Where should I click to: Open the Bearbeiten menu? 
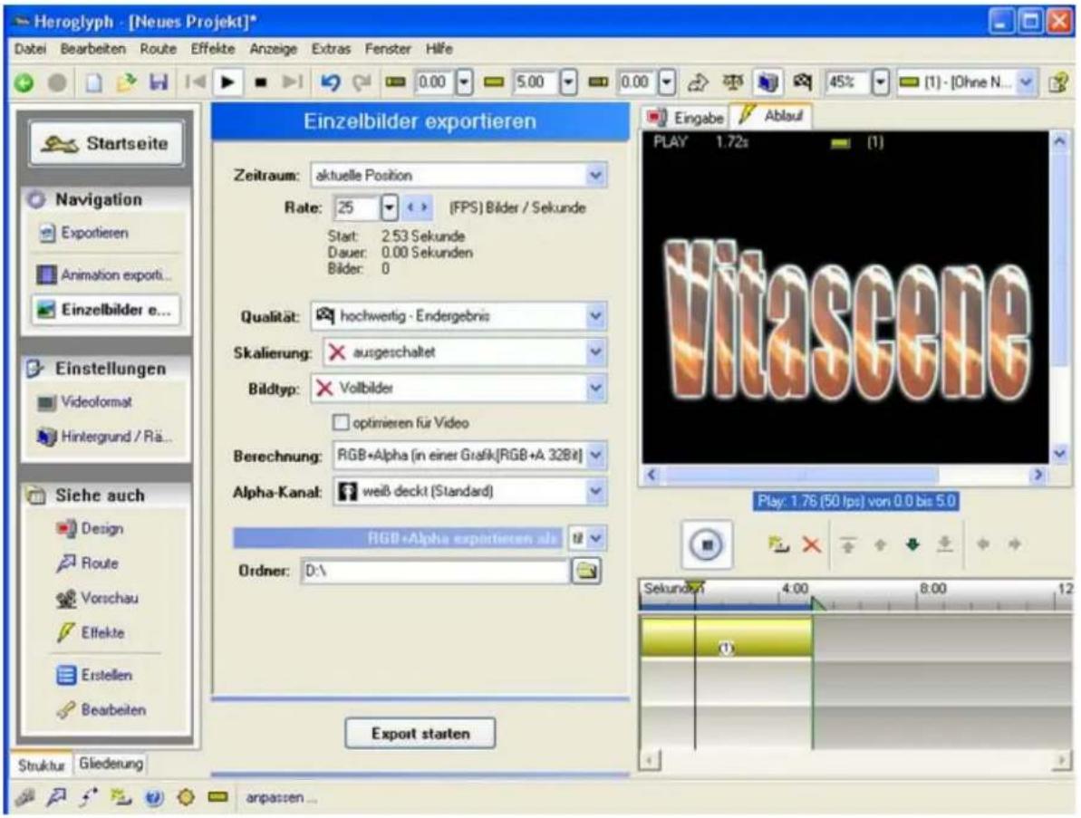coord(93,49)
